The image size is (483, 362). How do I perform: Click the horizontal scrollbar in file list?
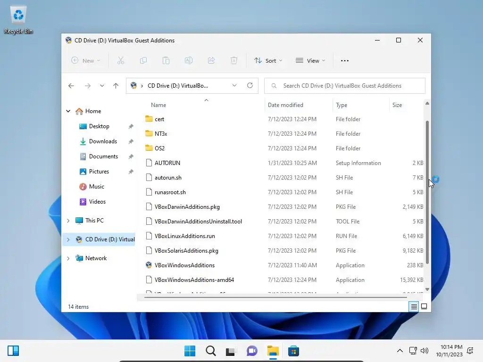275,297
